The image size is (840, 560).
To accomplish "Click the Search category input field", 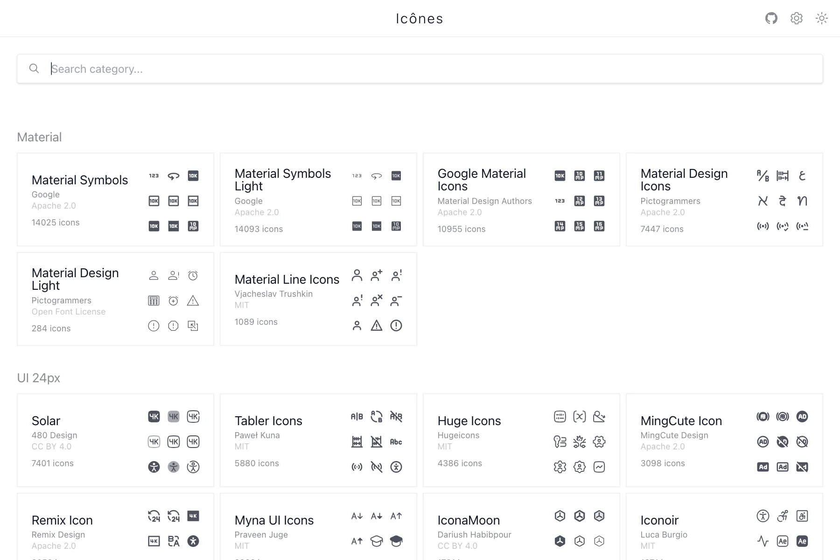I will [x=420, y=69].
